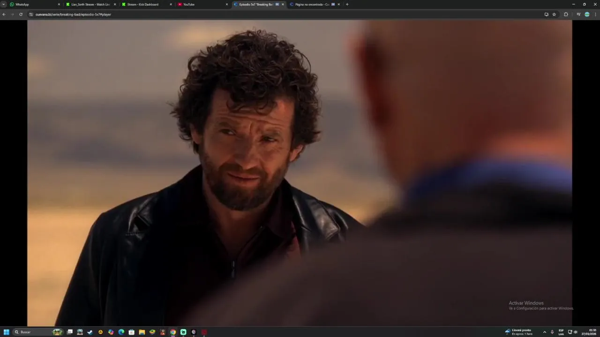600x337 pixels.
Task: Open the volume tray icon
Action: click(x=575, y=332)
